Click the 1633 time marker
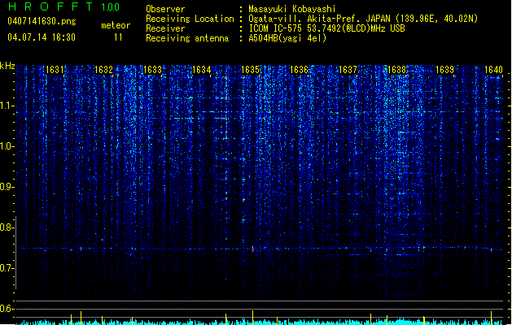 pyautogui.click(x=152, y=70)
